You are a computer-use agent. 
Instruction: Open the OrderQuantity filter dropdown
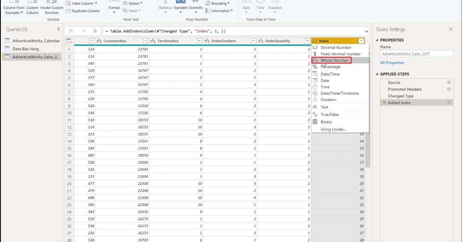[x=307, y=40]
